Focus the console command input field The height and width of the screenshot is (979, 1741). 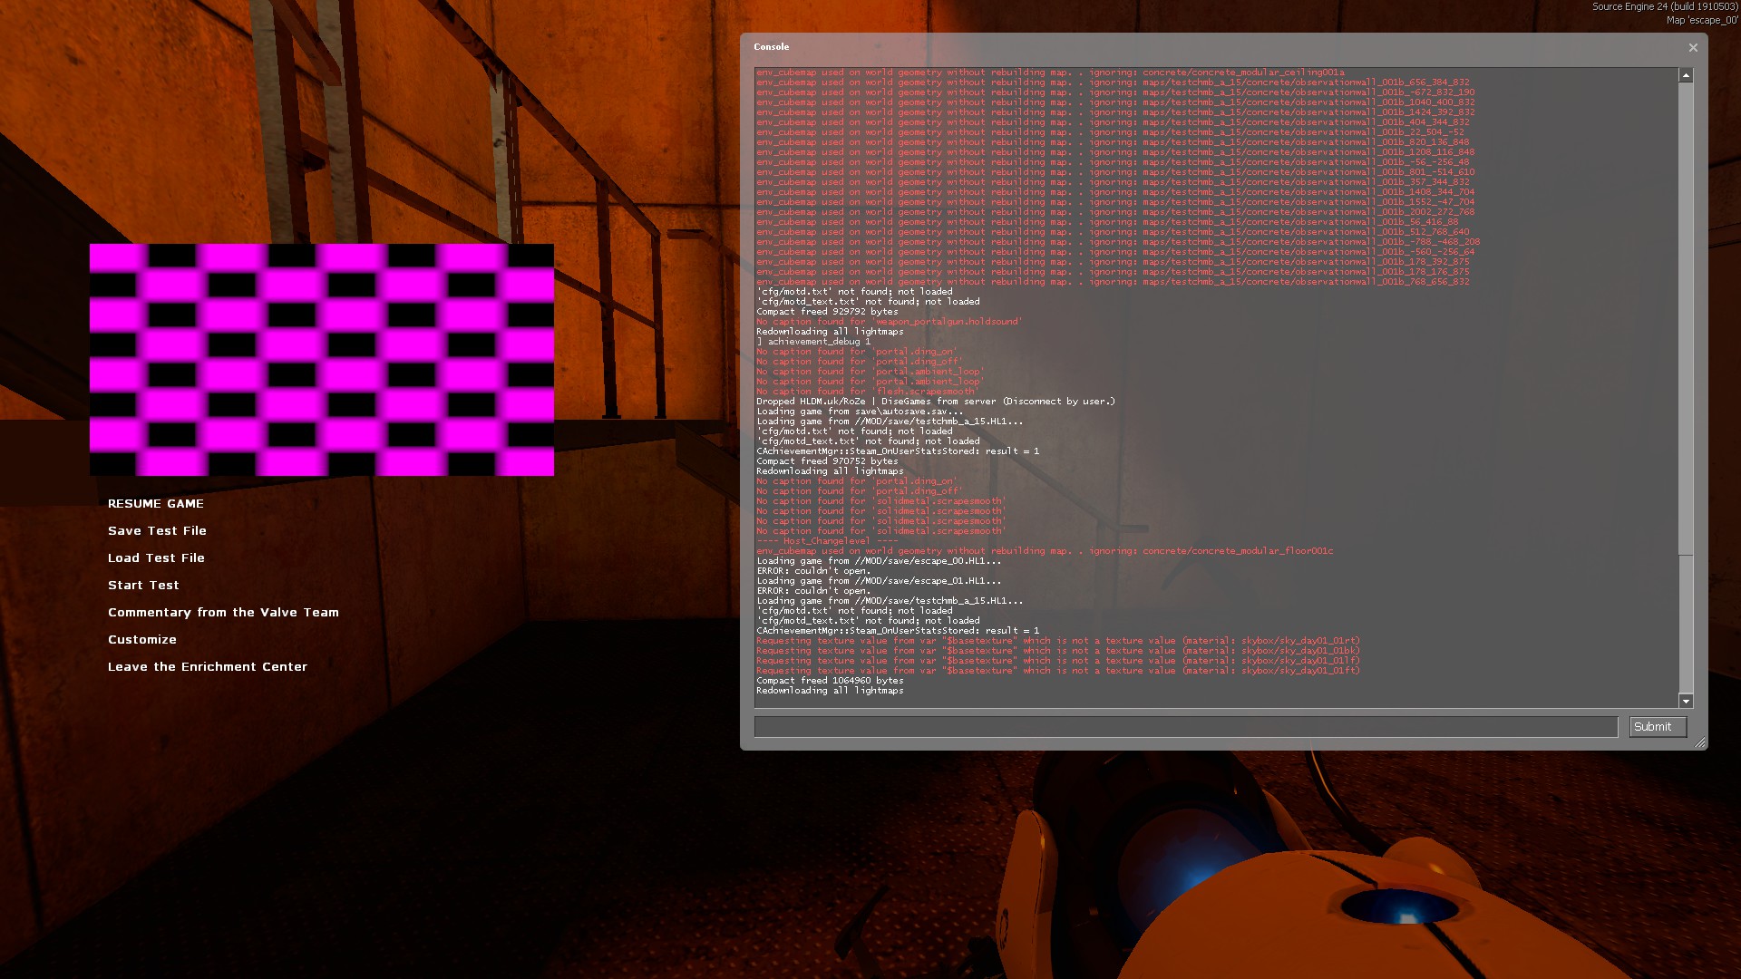tap(1186, 726)
